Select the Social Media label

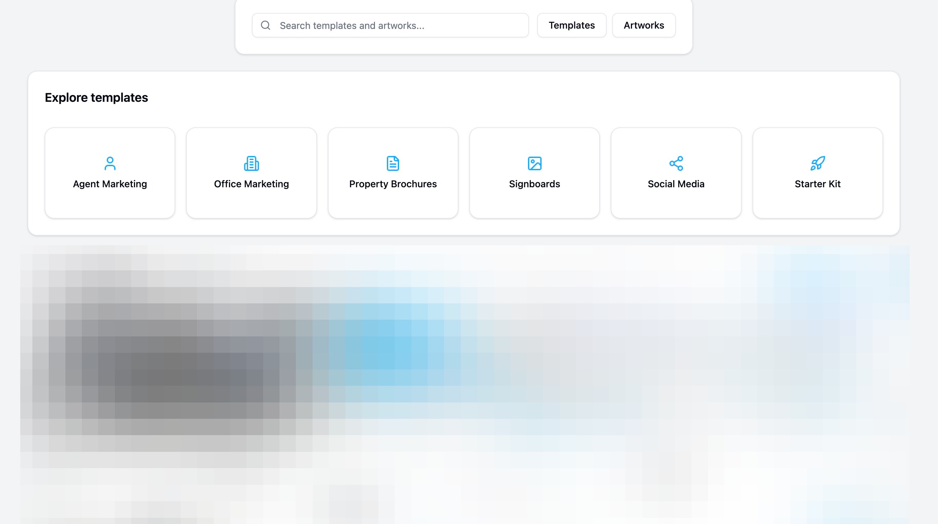click(x=676, y=184)
